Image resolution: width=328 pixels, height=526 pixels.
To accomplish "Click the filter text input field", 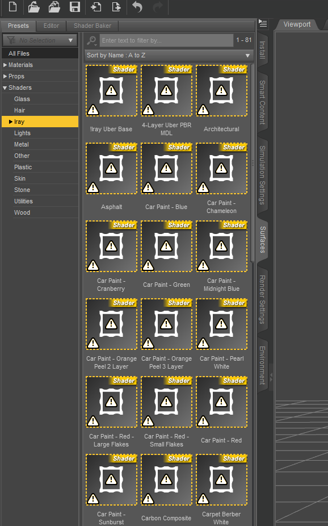I will click(x=166, y=40).
